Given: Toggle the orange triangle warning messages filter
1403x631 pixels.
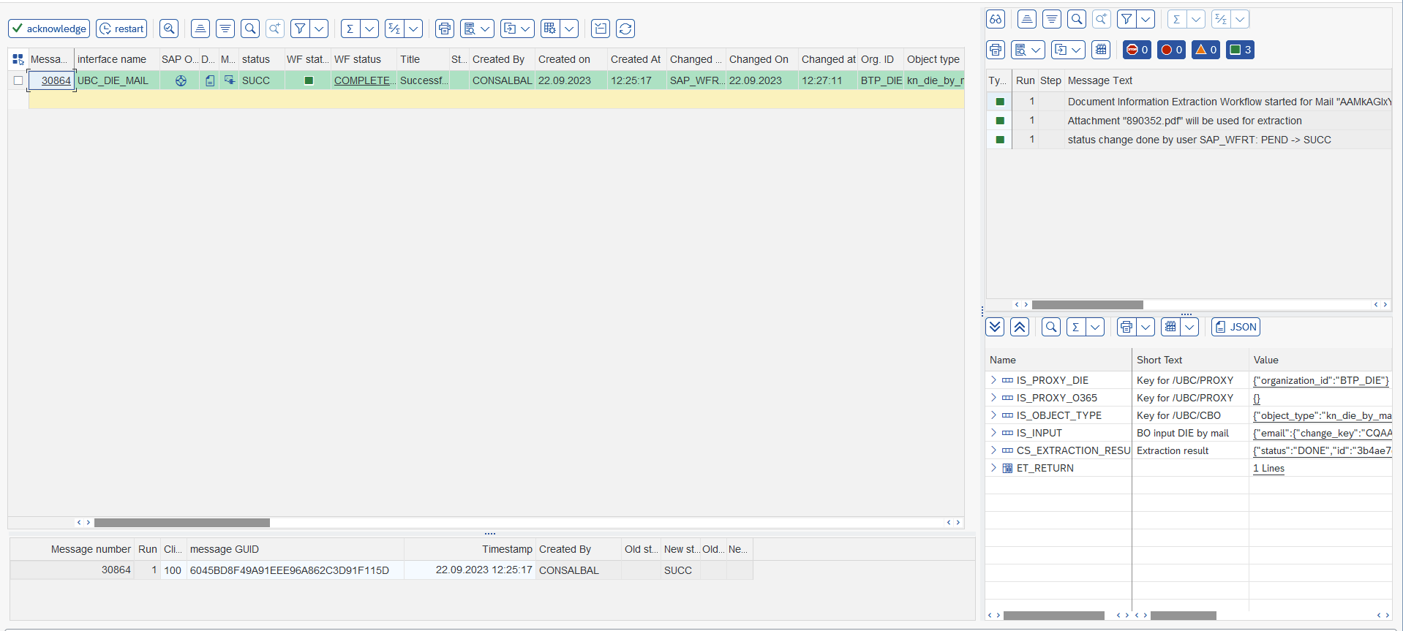Looking at the screenshot, I should (x=1205, y=50).
